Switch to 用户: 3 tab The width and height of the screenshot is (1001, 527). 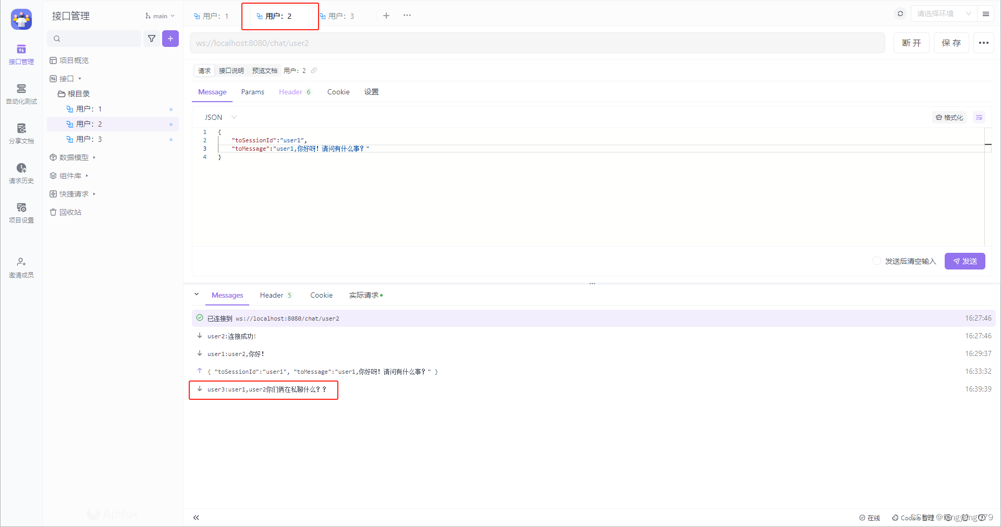(337, 16)
